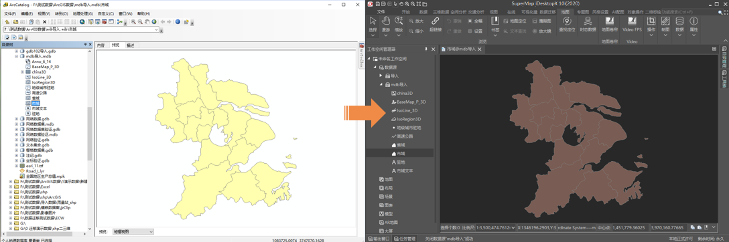Click the 全幅 button in SuperMap ribbon
Screen dimensions: 729x242
tap(475, 21)
